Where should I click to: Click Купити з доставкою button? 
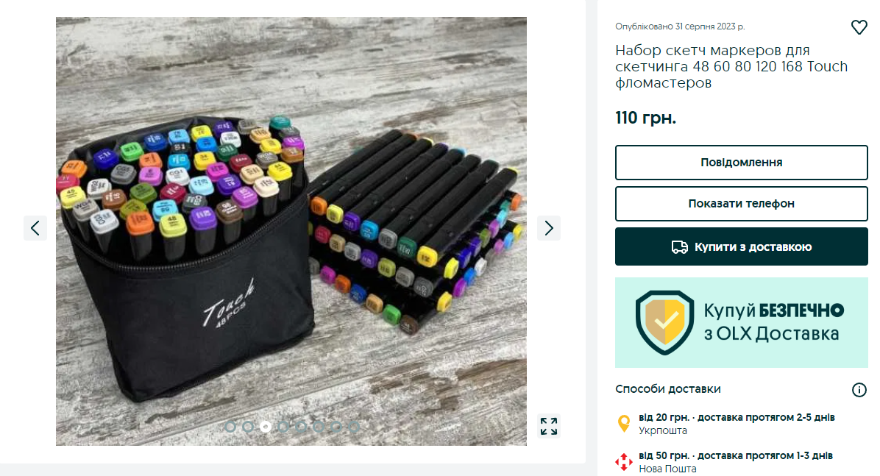click(x=742, y=246)
